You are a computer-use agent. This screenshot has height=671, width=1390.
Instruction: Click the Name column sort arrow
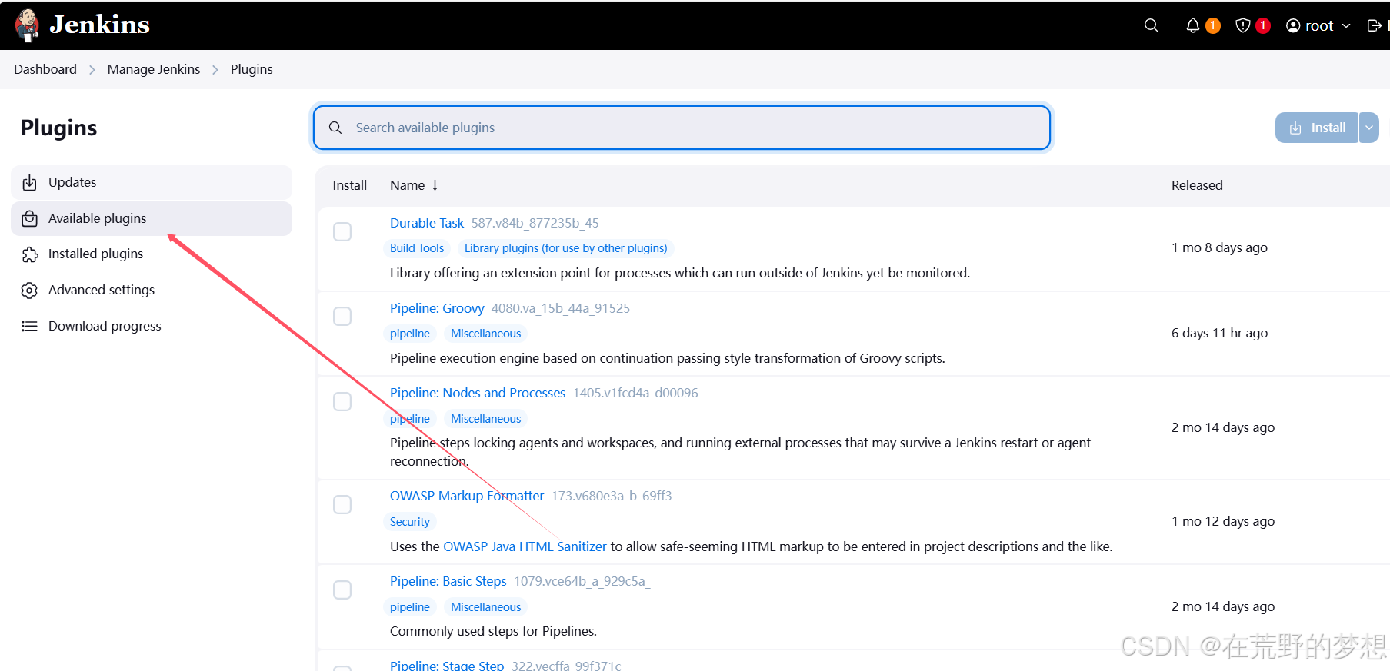435,185
